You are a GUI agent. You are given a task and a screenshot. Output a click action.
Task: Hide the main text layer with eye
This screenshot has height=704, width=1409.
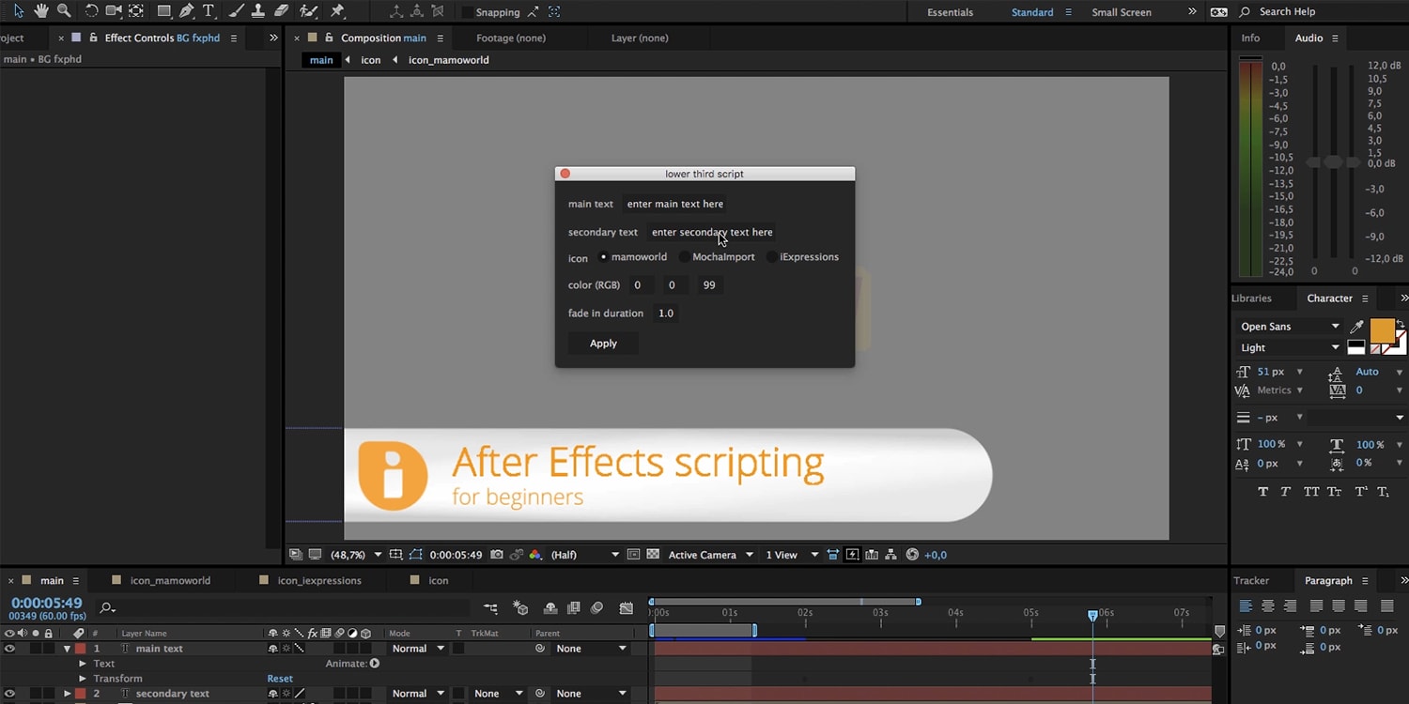point(9,649)
